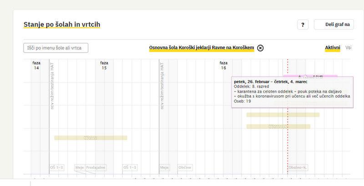Select the first Meje event label

(80, 167)
